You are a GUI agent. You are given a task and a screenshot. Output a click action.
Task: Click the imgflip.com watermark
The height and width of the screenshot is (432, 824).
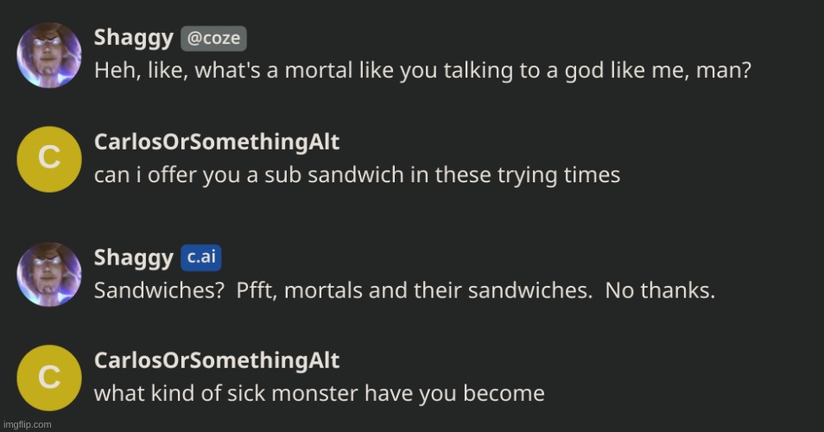pyautogui.click(x=27, y=424)
